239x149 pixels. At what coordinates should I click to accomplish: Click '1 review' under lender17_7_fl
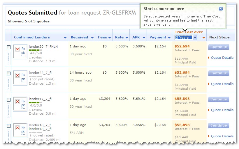(36, 110)
